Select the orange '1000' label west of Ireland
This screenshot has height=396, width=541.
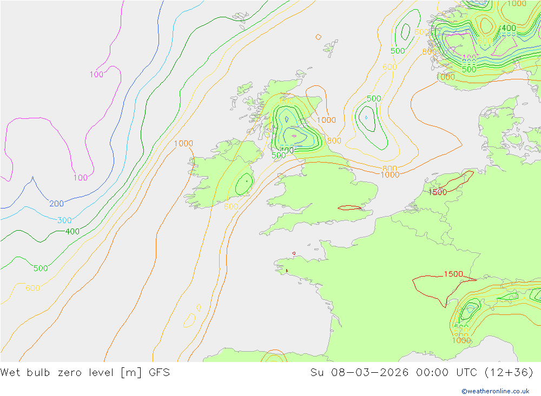(x=183, y=144)
